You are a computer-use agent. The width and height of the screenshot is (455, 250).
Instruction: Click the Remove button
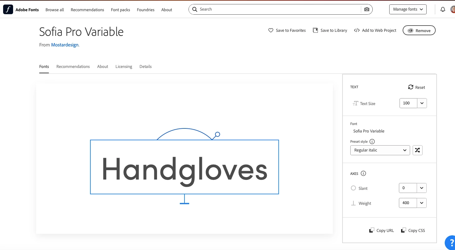[x=419, y=30]
